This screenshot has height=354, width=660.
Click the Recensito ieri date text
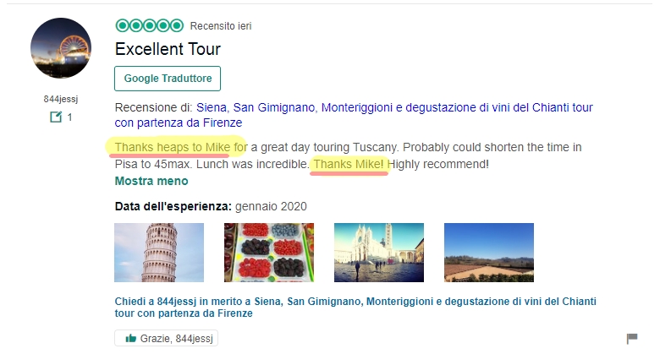tap(221, 26)
